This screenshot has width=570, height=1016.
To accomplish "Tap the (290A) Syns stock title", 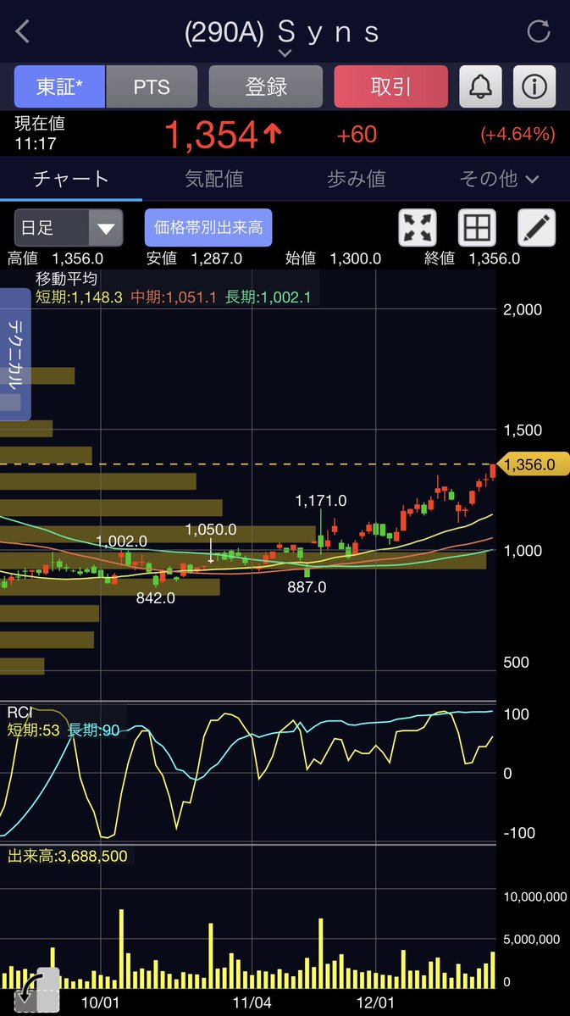I will [x=282, y=32].
